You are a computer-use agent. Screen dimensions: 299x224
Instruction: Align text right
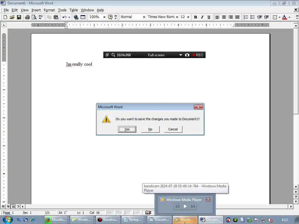coord(231,17)
